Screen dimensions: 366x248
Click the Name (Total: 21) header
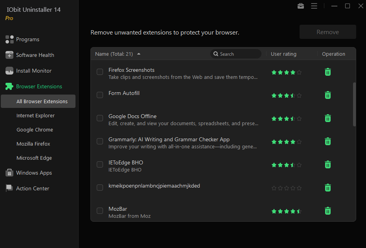[114, 54]
